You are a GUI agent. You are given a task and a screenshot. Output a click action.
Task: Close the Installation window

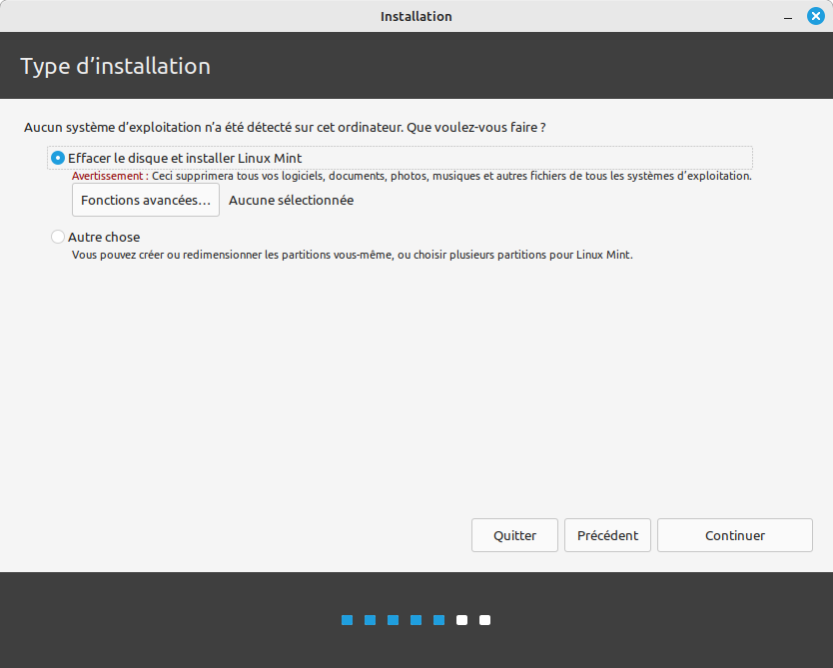815,16
